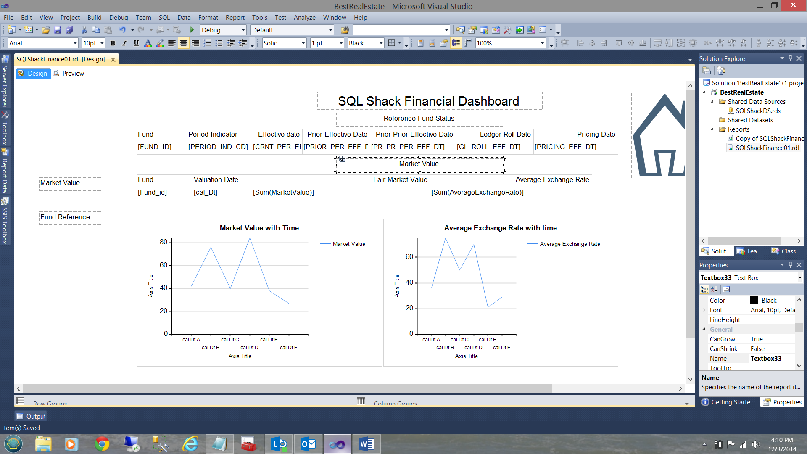Click the Save All toolbar icon
The image size is (807, 454).
[70, 30]
